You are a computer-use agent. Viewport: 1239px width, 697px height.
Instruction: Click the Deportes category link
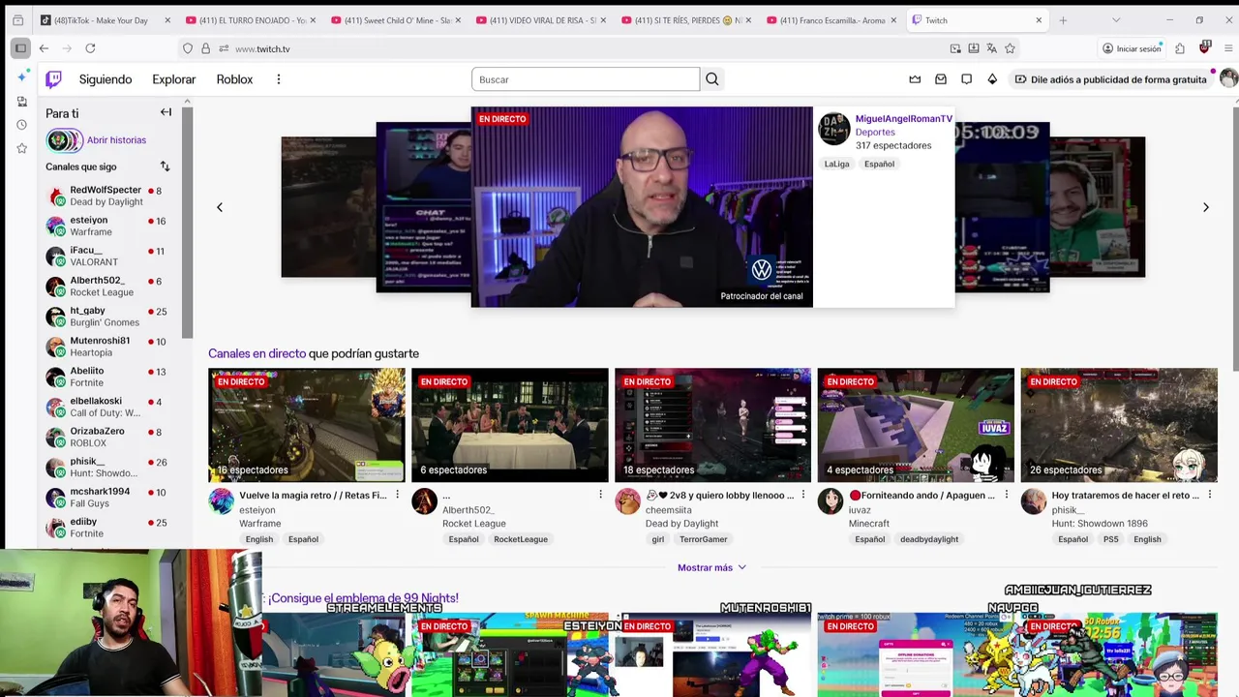coord(875,132)
